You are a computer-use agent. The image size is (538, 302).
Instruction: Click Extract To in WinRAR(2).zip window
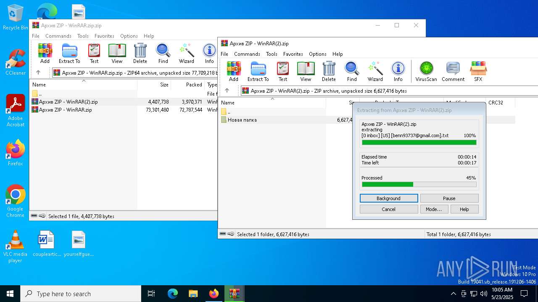click(258, 71)
